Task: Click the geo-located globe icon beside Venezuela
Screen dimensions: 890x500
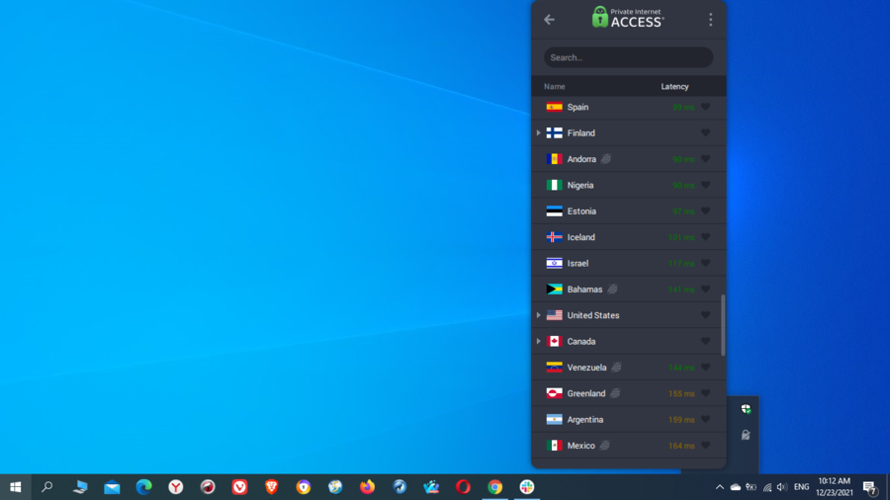Action: pos(616,368)
